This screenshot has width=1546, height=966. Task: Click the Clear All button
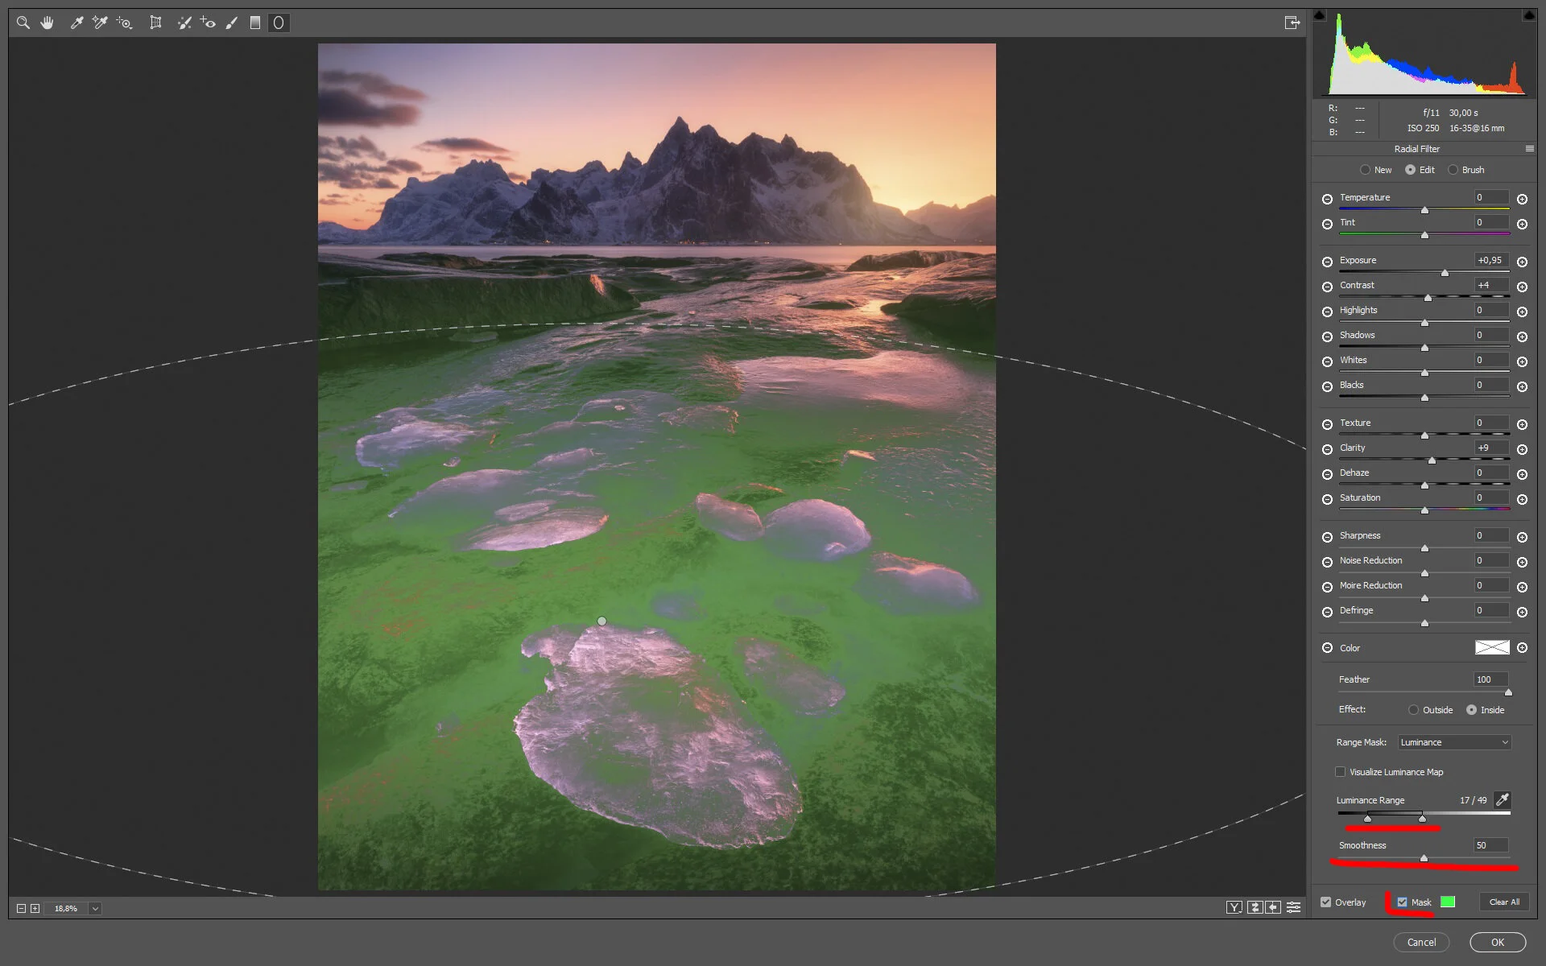tap(1503, 902)
